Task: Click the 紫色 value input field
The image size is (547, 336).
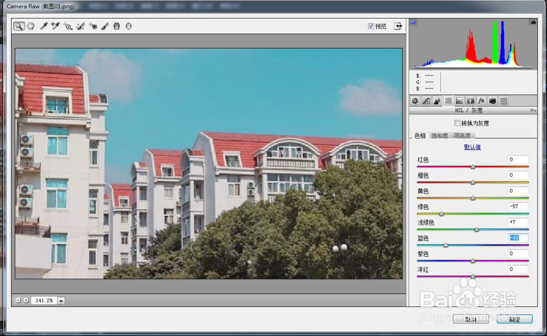Action: [518, 254]
